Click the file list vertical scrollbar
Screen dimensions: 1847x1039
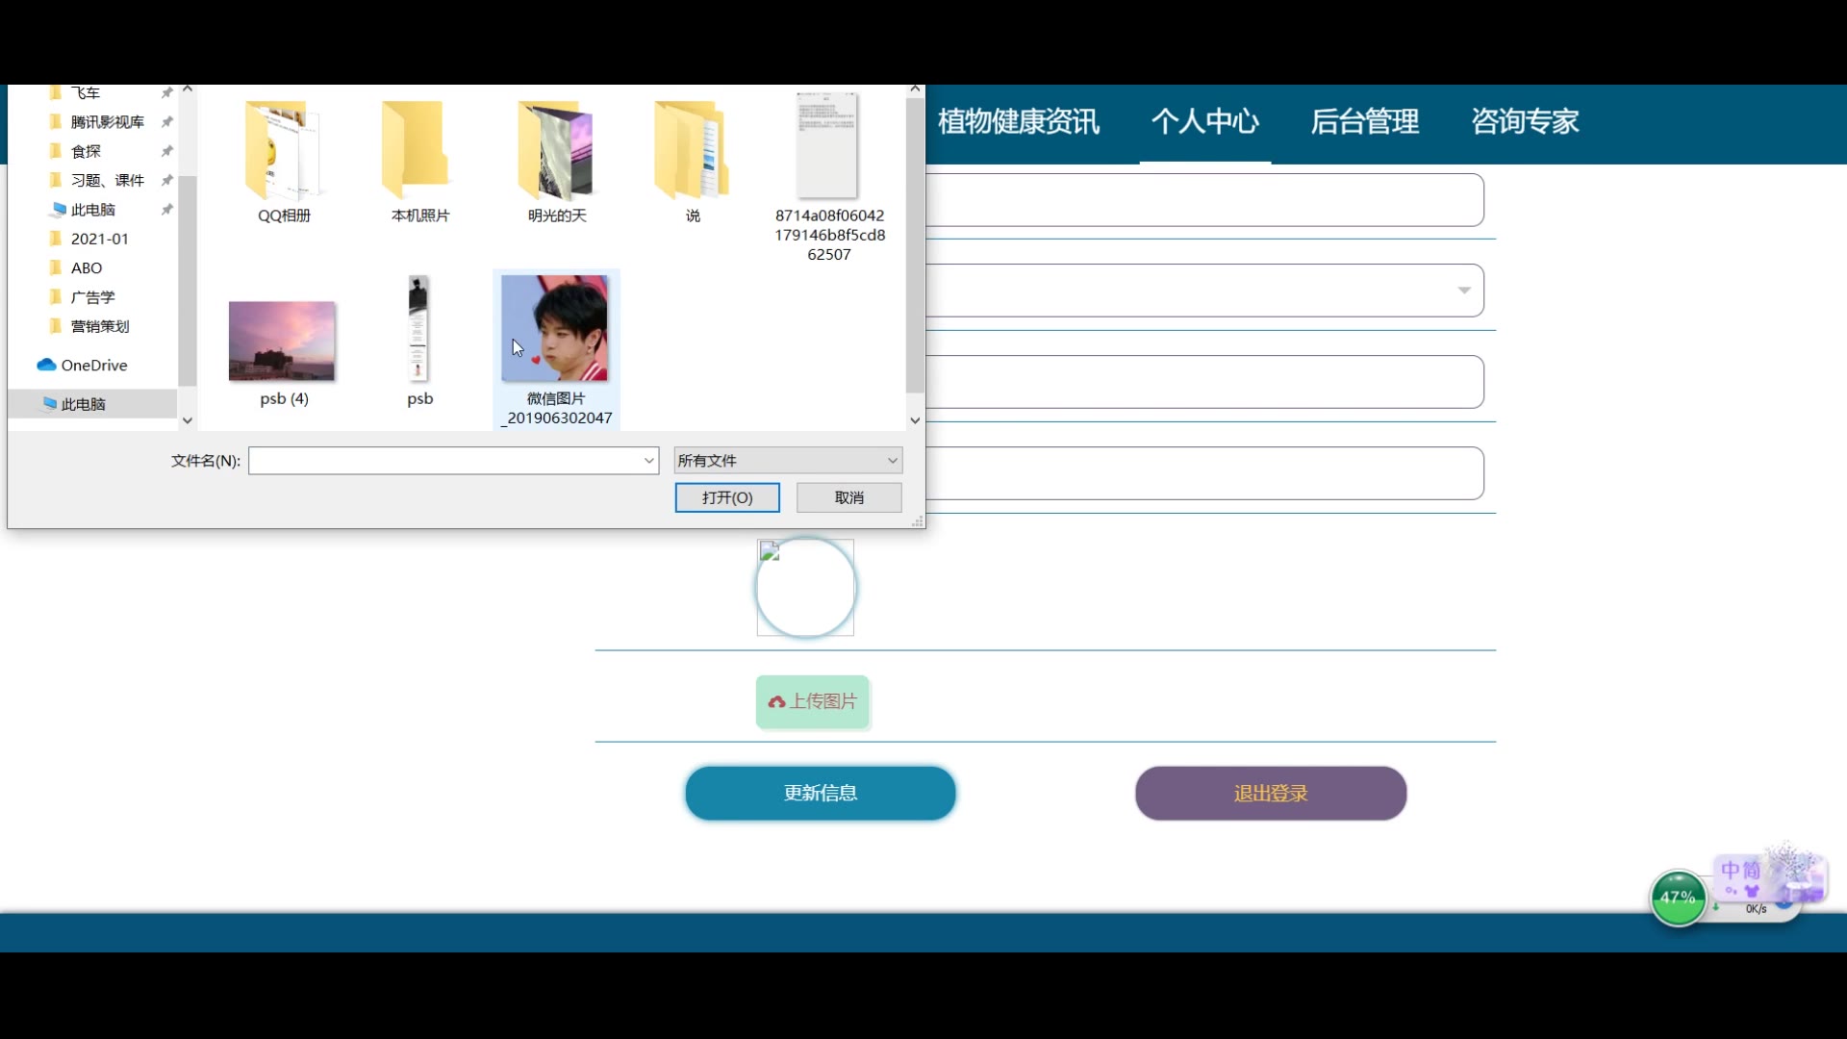[x=915, y=245]
